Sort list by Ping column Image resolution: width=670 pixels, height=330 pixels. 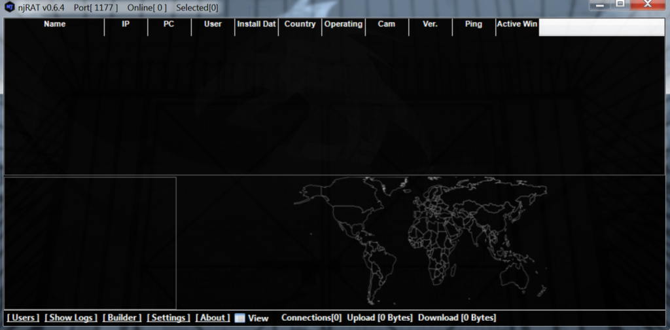[474, 24]
